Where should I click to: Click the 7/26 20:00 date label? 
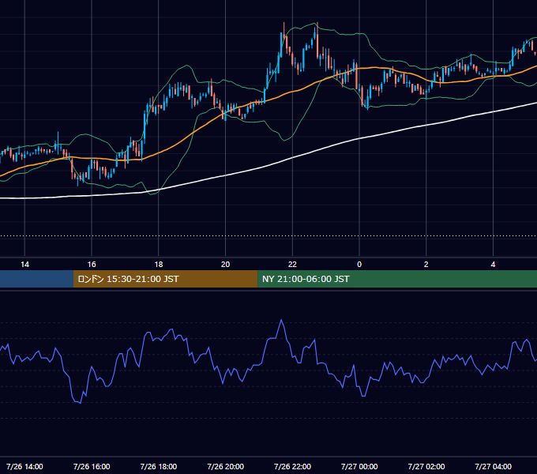point(225,466)
